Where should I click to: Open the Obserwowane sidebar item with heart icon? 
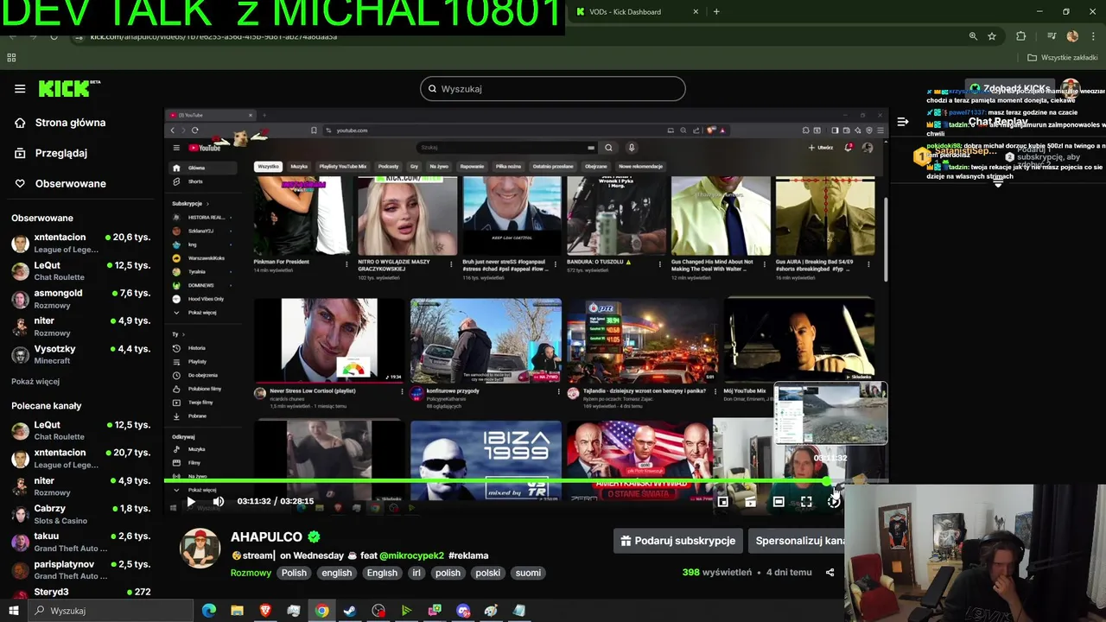[x=59, y=183]
